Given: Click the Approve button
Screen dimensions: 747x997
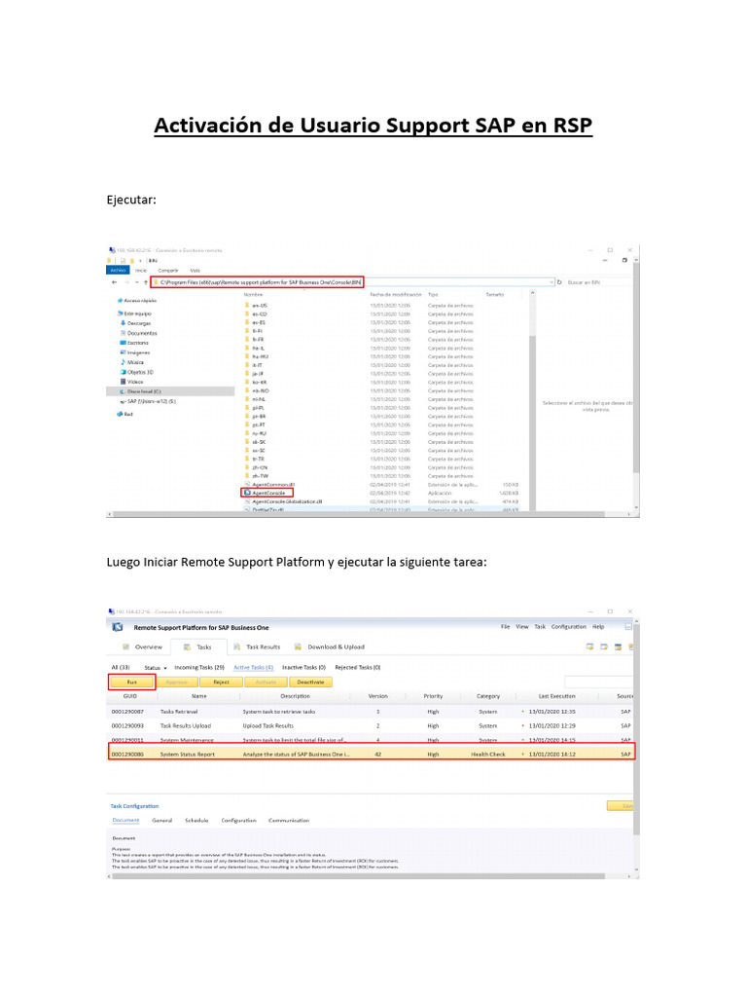Looking at the screenshot, I should coord(177,683).
